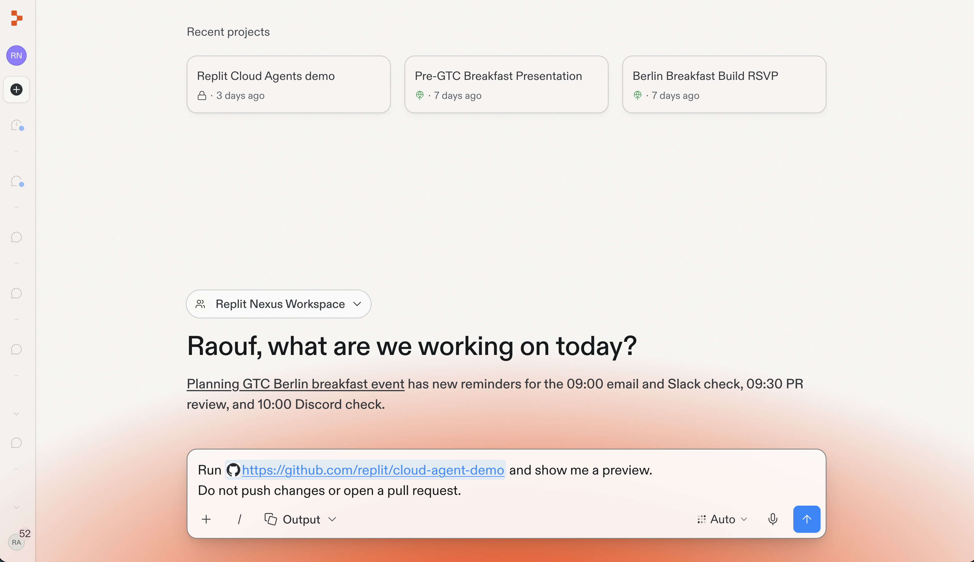Send the prompt with the blue arrow button
This screenshot has height=562, width=974.
click(807, 519)
